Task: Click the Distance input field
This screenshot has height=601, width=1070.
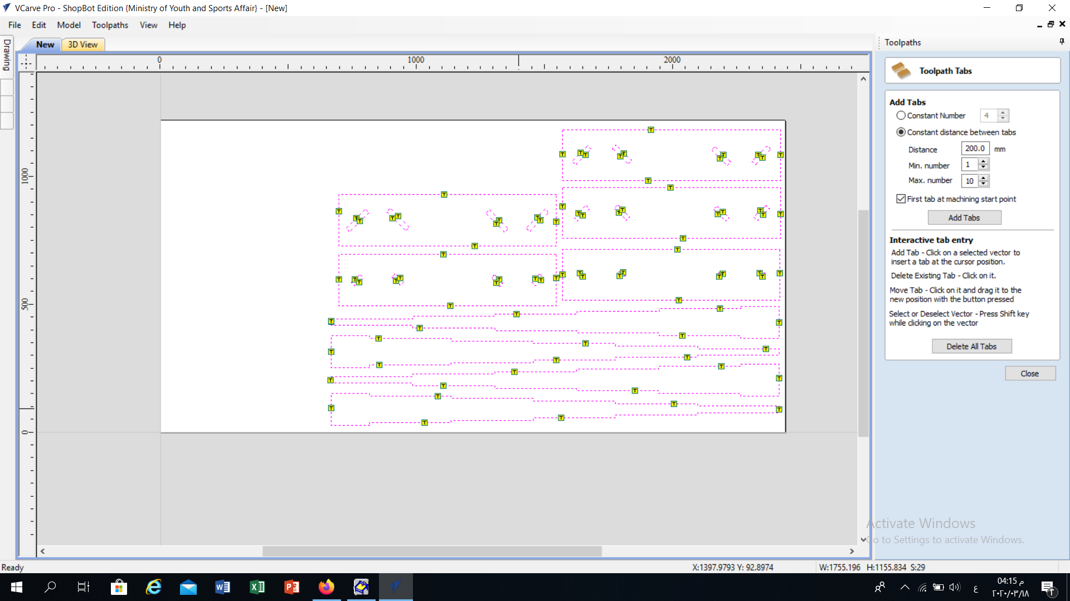Action: coord(975,149)
